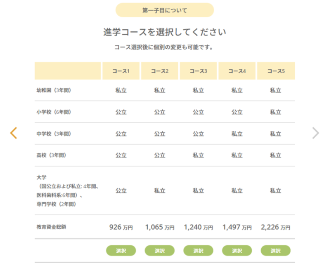329x268 pixels.
Task: Click the 幼稚園（3年間） row label
Action: 54,90
